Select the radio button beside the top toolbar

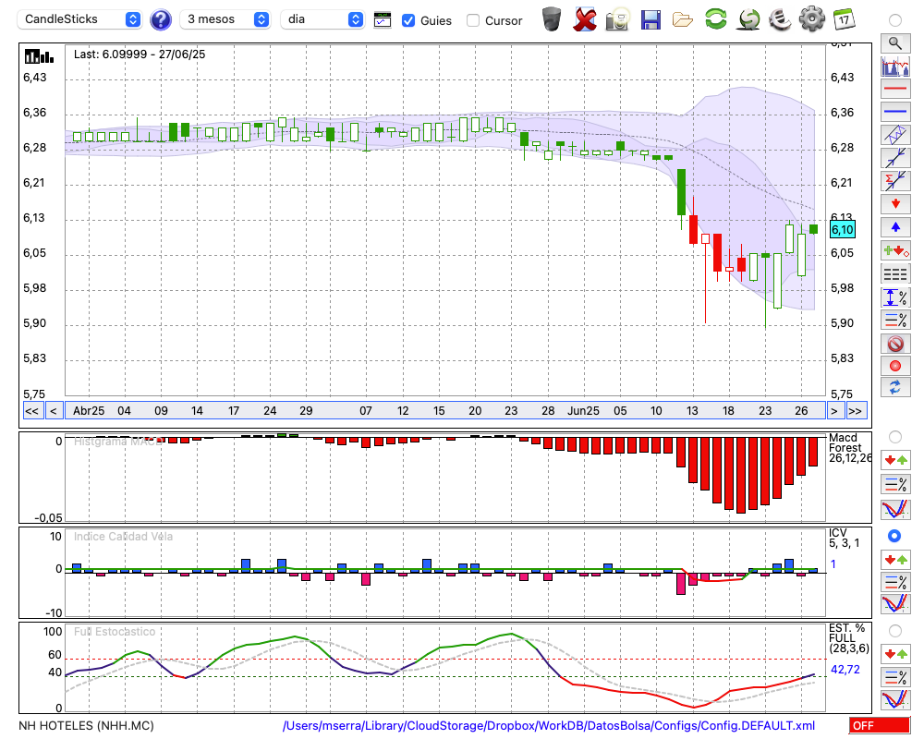895,20
